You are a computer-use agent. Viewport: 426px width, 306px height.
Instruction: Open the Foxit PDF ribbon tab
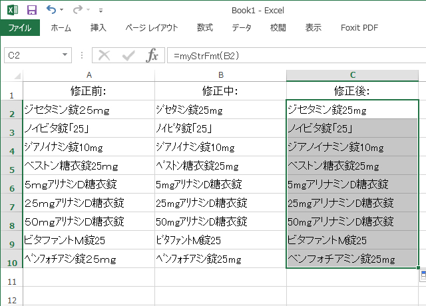coord(359,28)
